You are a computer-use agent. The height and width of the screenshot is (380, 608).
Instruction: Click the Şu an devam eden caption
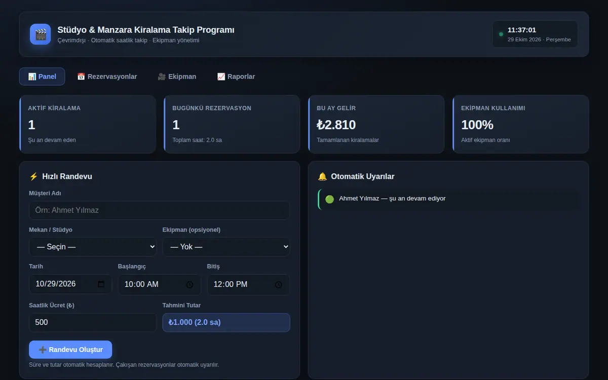[52, 140]
